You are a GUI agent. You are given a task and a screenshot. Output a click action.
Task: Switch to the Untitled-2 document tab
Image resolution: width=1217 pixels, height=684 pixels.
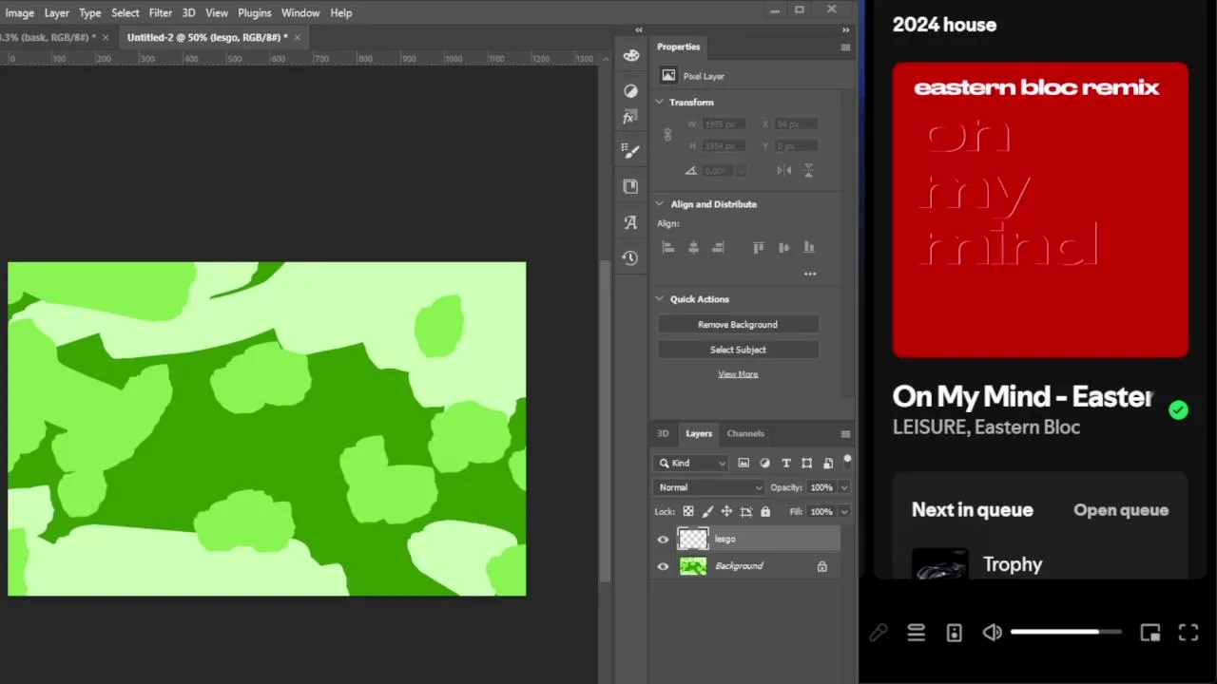click(207, 37)
